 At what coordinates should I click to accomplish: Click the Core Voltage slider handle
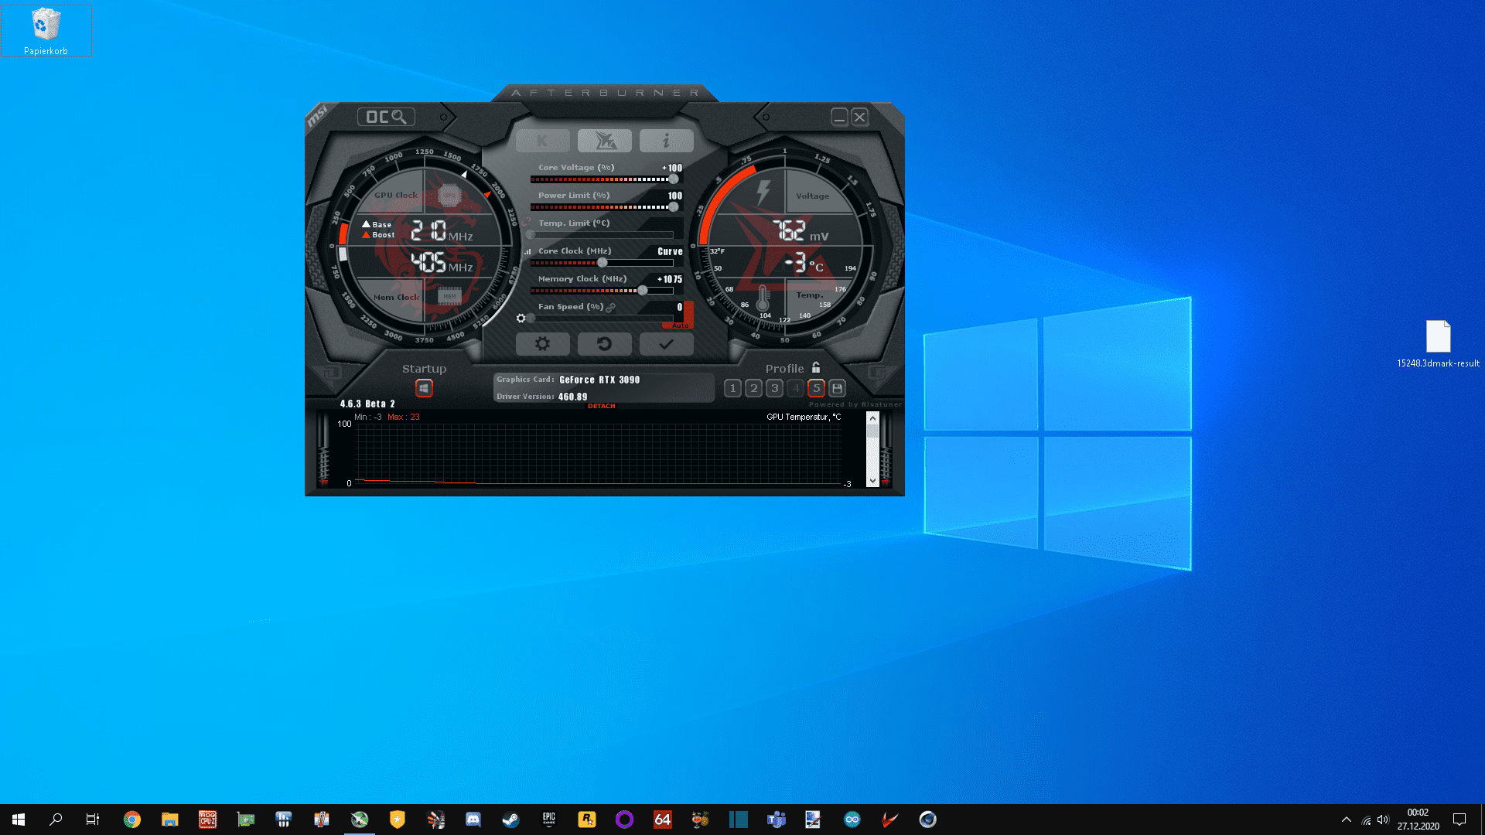[674, 179]
